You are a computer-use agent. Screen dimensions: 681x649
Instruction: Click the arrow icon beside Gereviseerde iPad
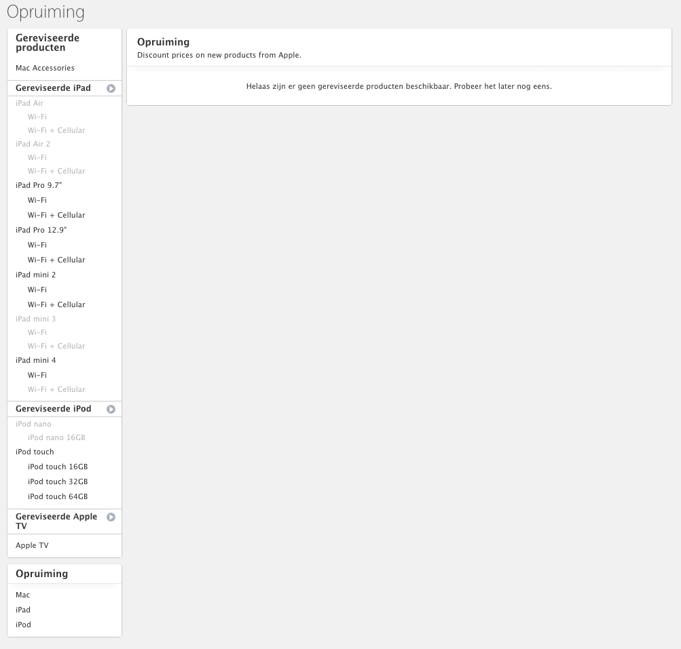pyautogui.click(x=111, y=88)
